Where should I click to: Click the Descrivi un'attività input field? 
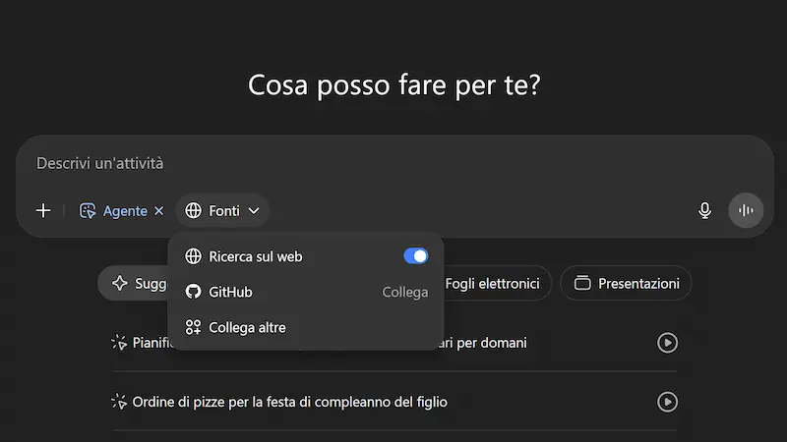tap(394, 163)
